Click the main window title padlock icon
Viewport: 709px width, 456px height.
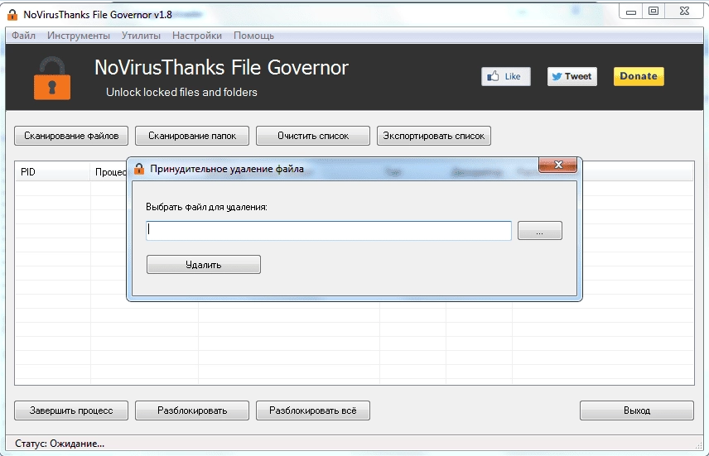click(x=12, y=14)
